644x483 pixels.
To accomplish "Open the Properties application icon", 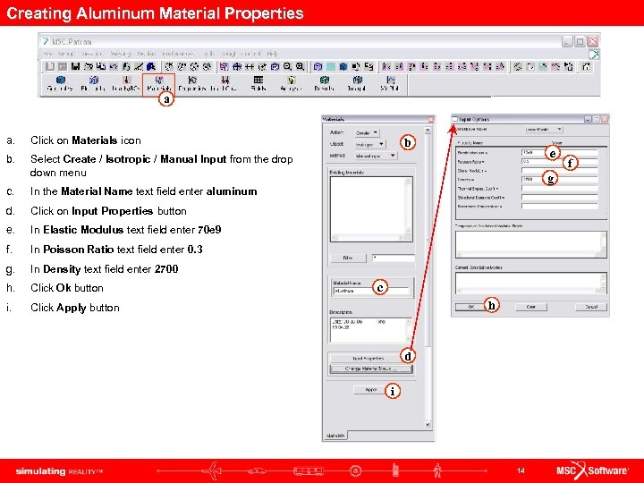I will [191, 83].
